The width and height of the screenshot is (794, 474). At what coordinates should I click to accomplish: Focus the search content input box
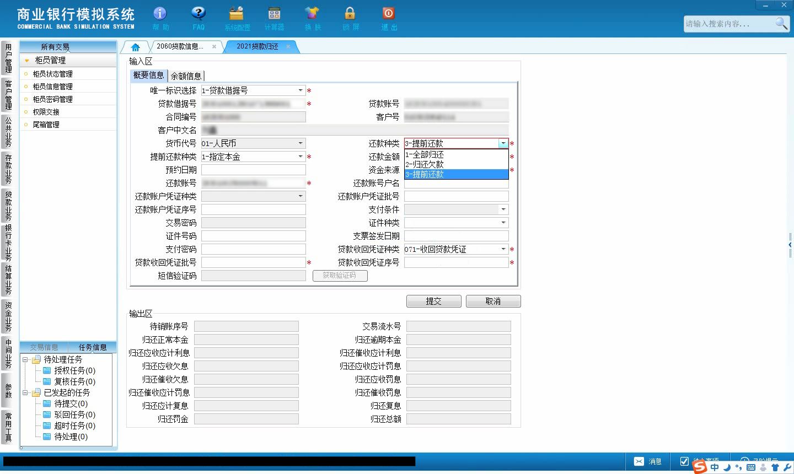tap(728, 24)
